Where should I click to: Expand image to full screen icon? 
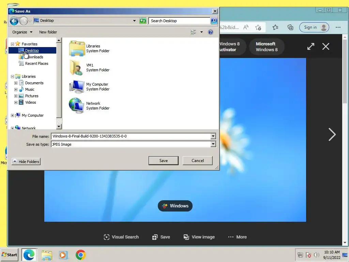tap(311, 46)
